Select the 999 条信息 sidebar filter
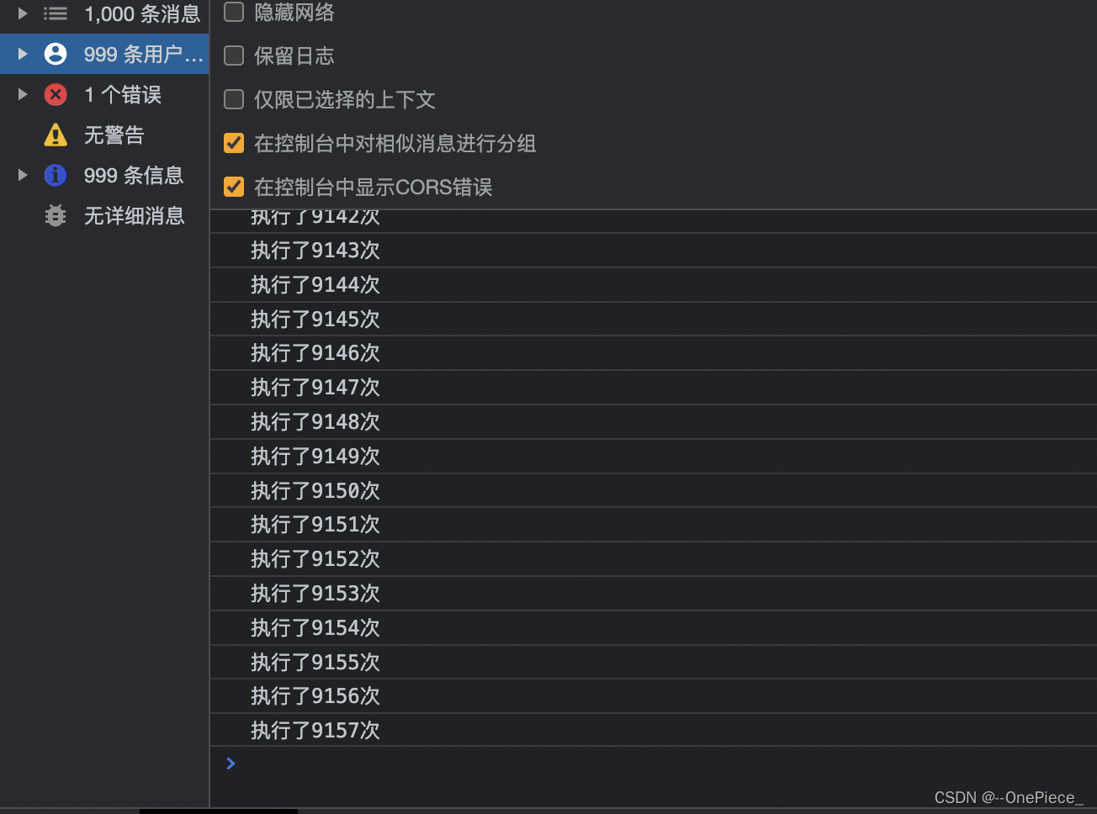1097x814 pixels. [x=104, y=175]
